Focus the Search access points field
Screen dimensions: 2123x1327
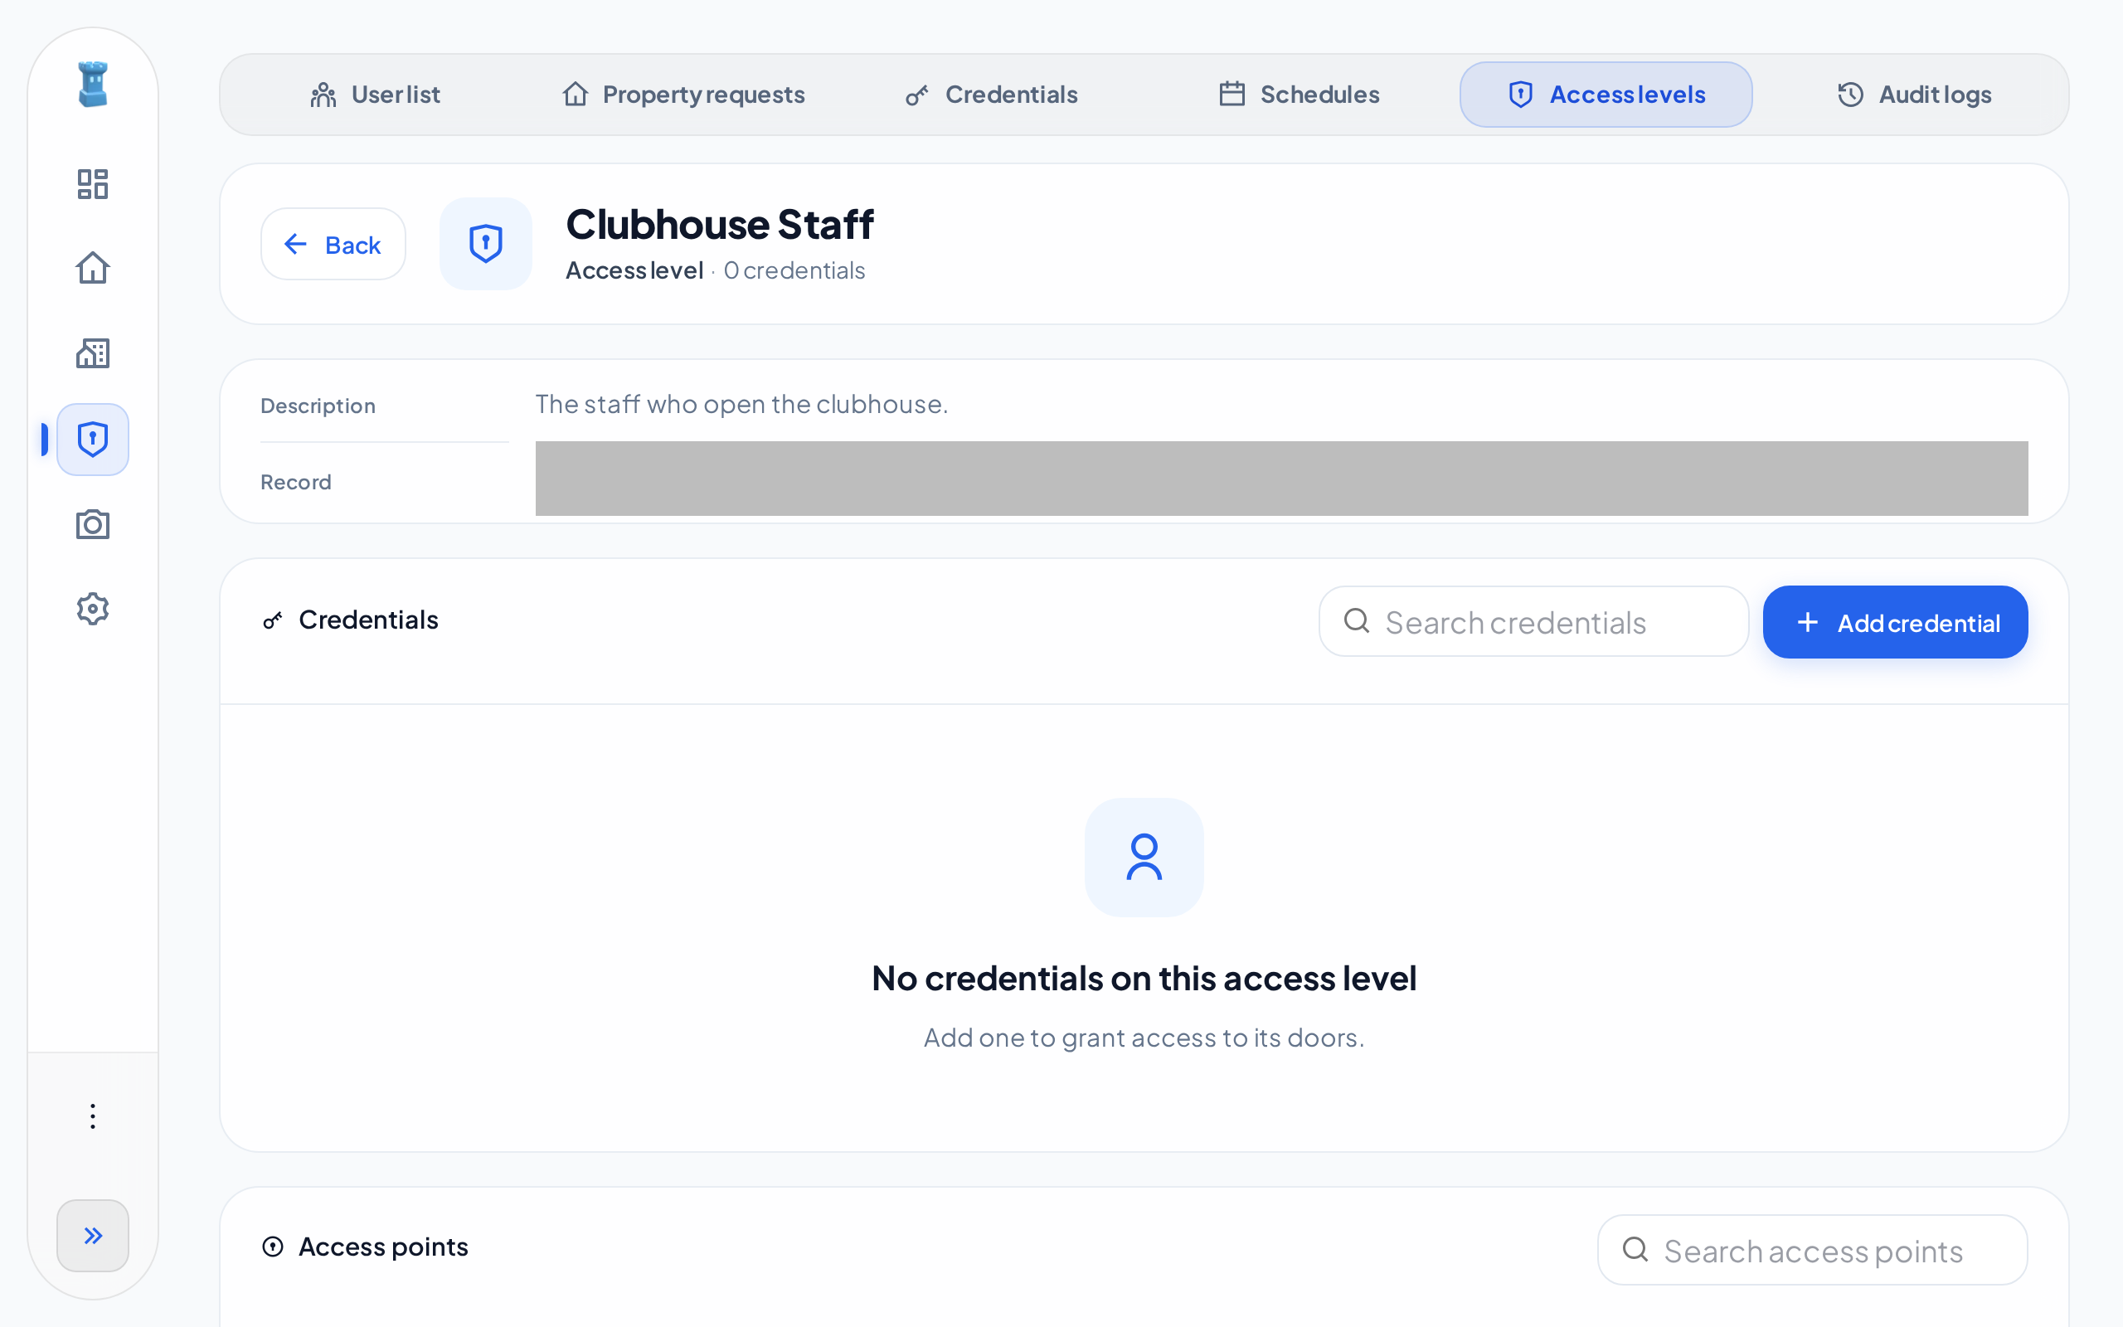(1813, 1250)
